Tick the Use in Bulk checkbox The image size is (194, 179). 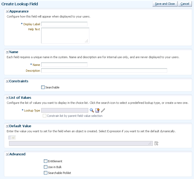tap(45, 167)
